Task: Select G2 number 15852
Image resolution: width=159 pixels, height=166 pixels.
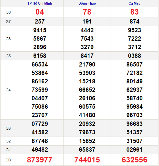Action: pyautogui.click(x=87, y=141)
